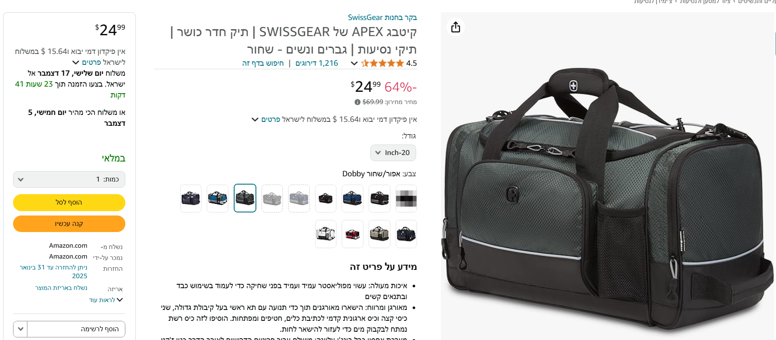Select the white duffel bag color variant
The image size is (776, 340).
coord(326,234)
